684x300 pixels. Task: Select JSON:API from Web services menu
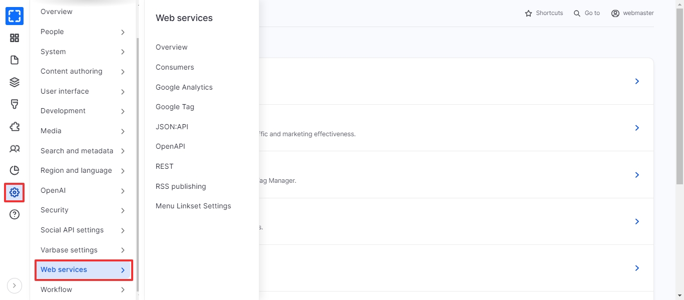pyautogui.click(x=172, y=127)
